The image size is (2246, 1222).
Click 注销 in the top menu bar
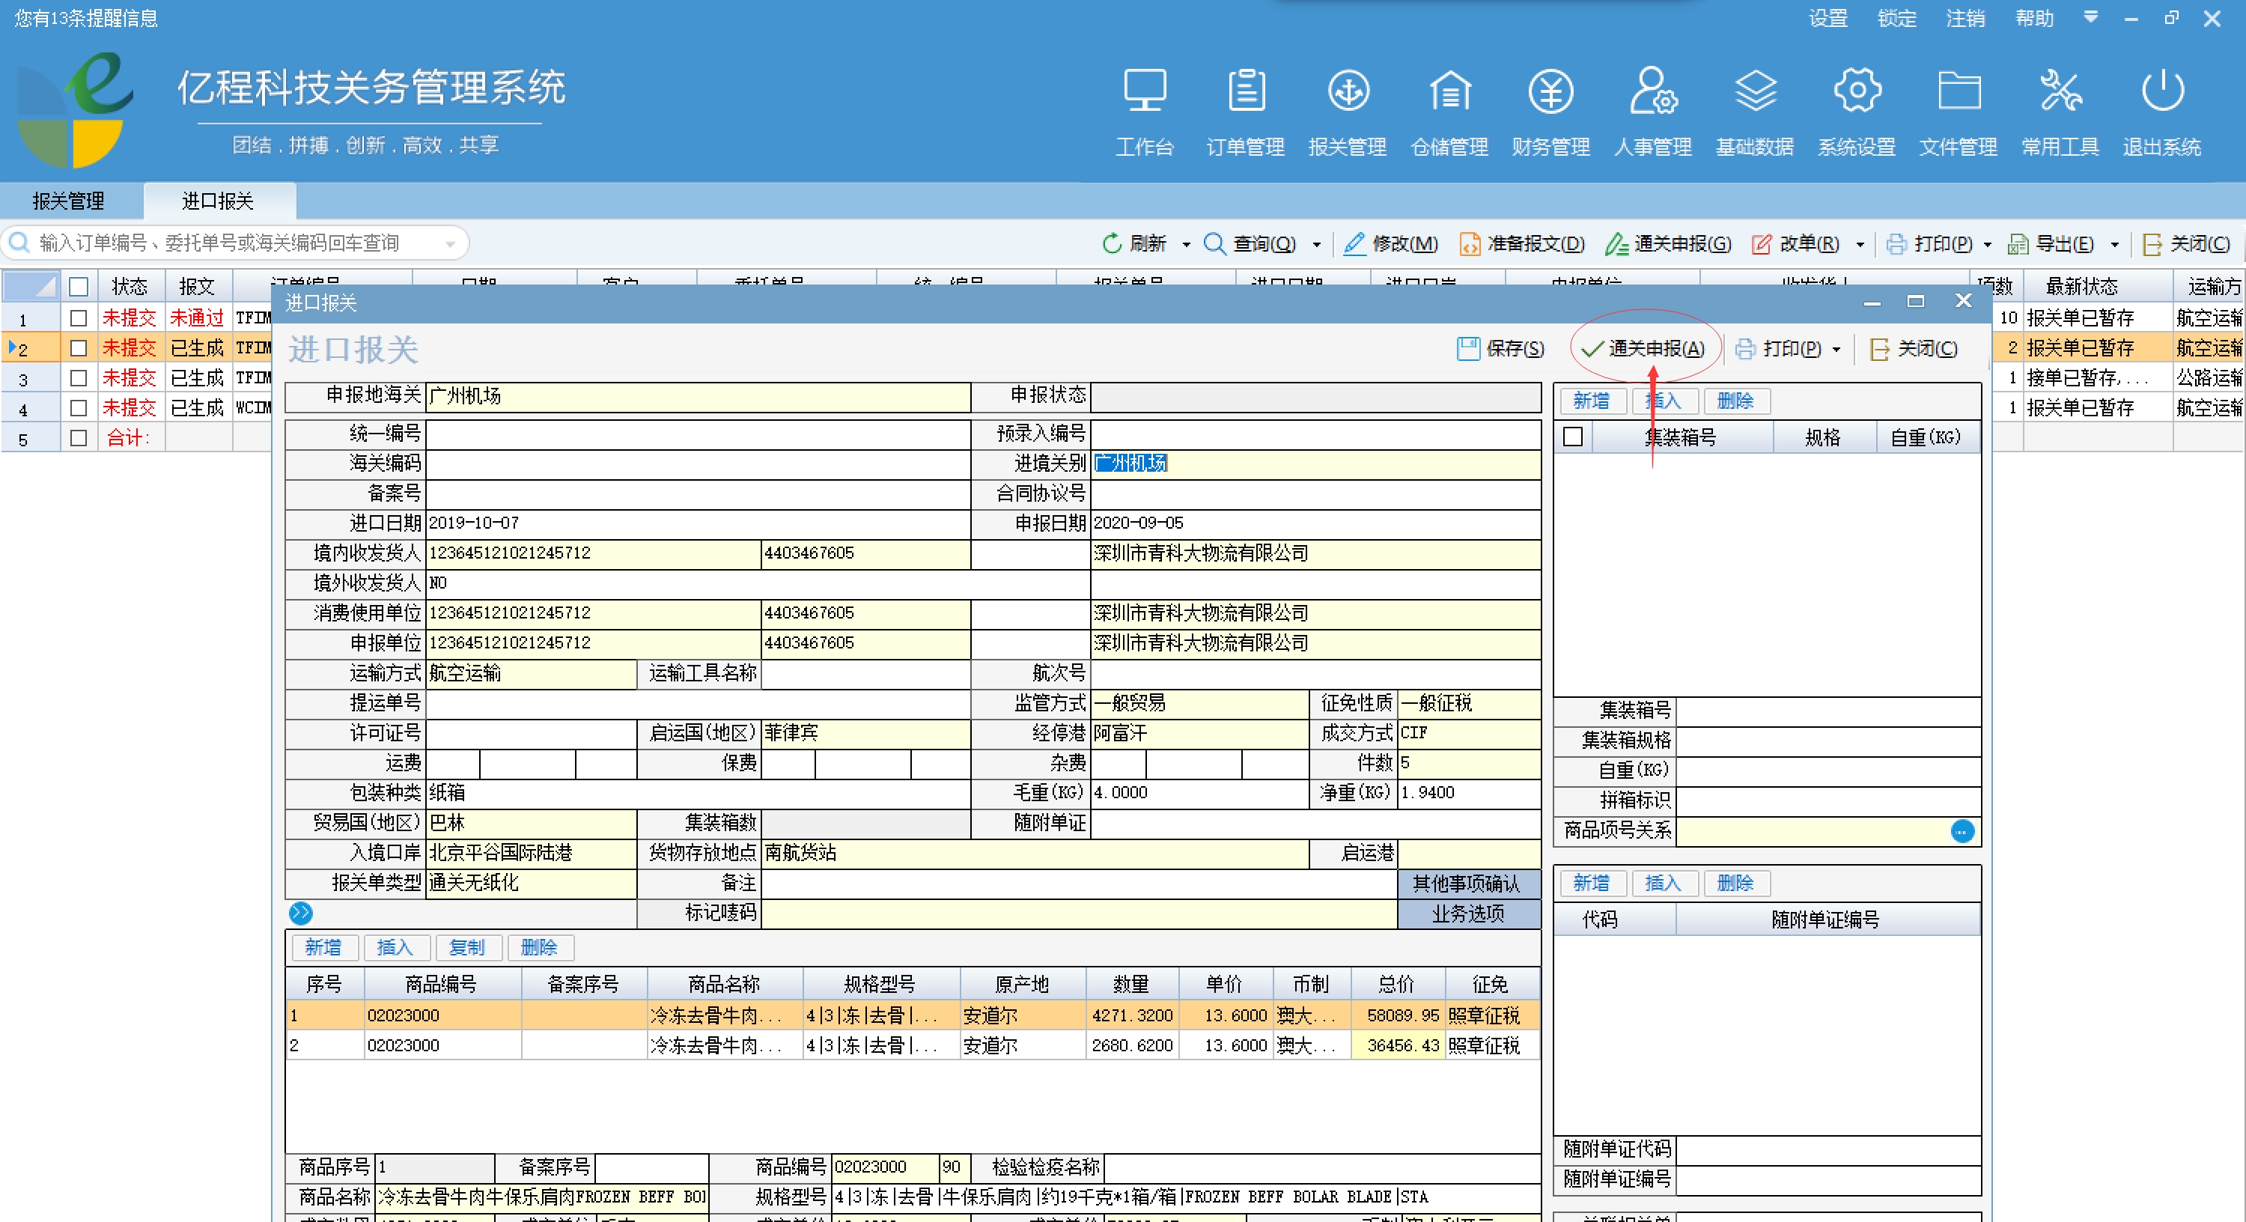1965,17
